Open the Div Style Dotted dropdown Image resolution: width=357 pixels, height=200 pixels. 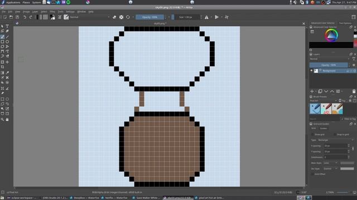(330, 169)
